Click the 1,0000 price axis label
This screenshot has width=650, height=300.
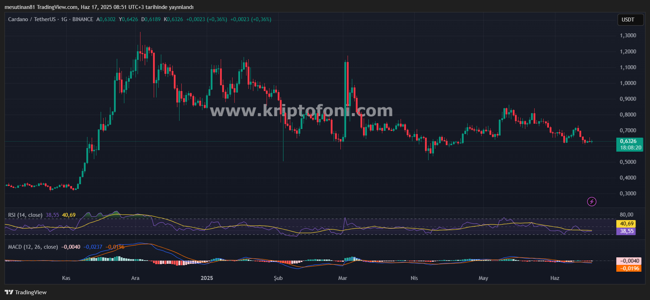point(628,83)
